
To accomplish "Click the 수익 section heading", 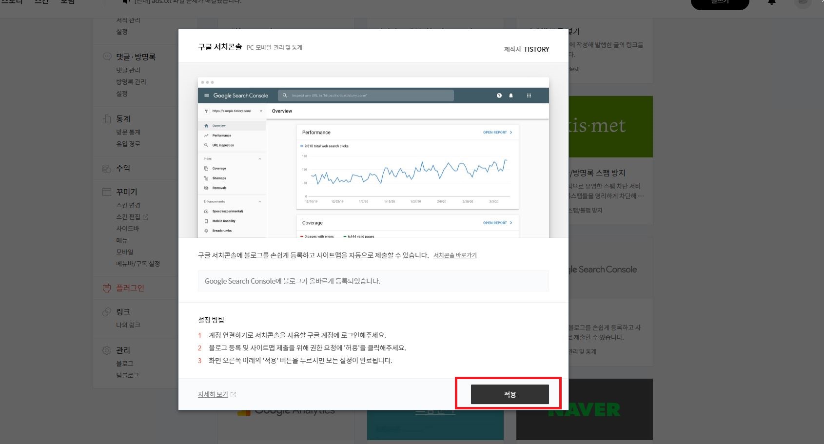I will 123,168.
